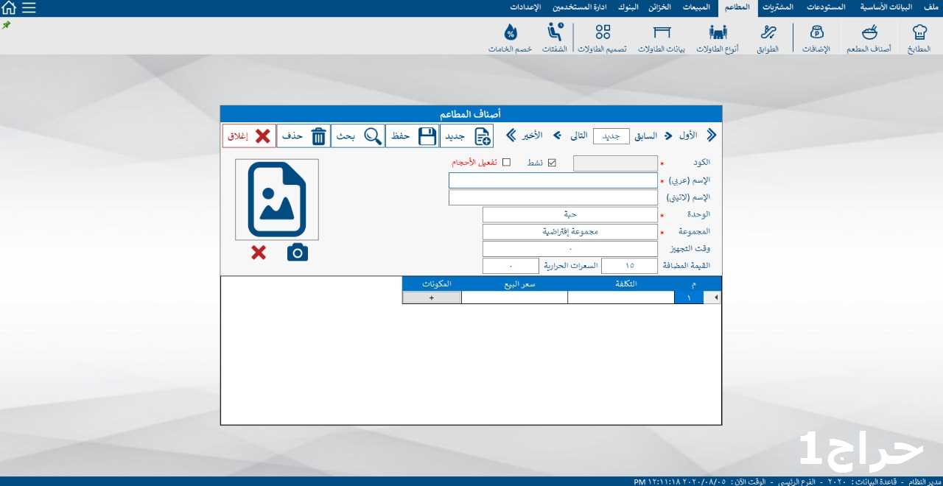The image size is (943, 486).
Task: Click the حفظ (Save) button
Action: (413, 136)
